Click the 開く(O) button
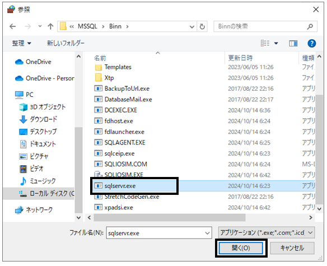 241,248
